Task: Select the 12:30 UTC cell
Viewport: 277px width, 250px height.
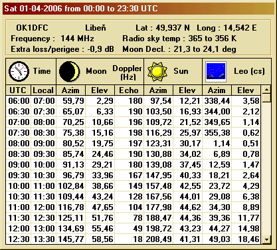Action: [19, 239]
